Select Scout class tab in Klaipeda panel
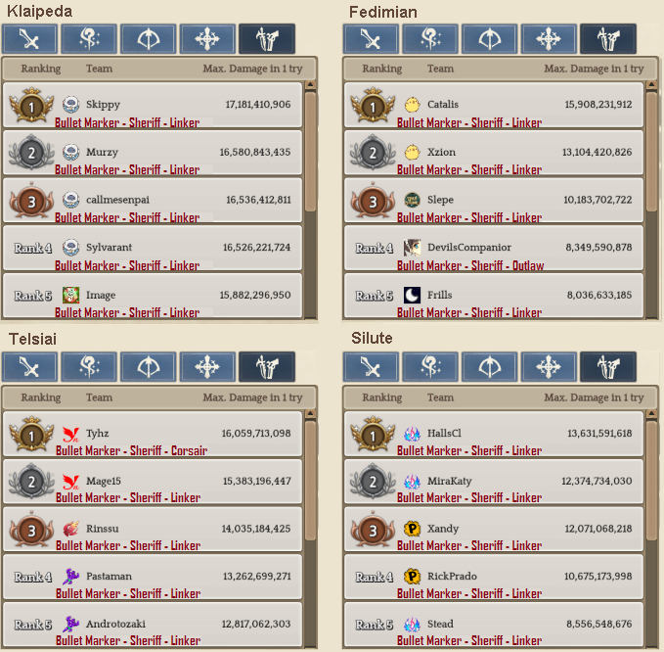The height and width of the screenshot is (652, 664). (x=267, y=39)
